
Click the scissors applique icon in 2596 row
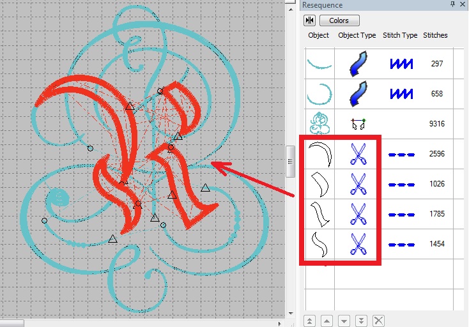(x=358, y=154)
